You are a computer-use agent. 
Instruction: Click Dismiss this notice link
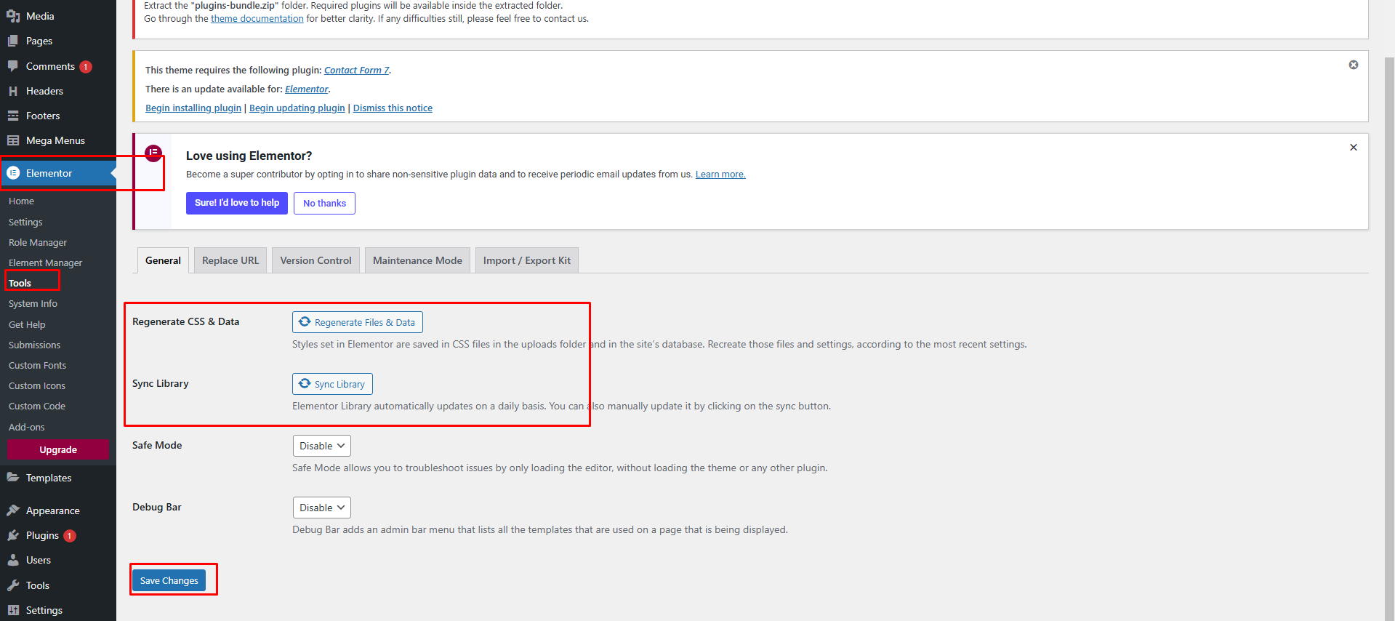(393, 108)
